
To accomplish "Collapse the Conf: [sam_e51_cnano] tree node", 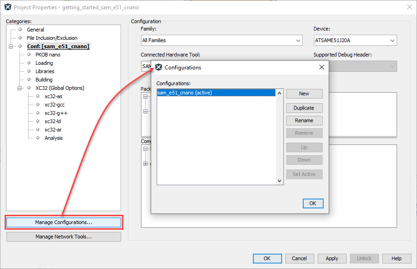I will [x=11, y=47].
